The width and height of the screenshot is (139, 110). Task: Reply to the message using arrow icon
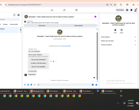[x=53, y=61]
